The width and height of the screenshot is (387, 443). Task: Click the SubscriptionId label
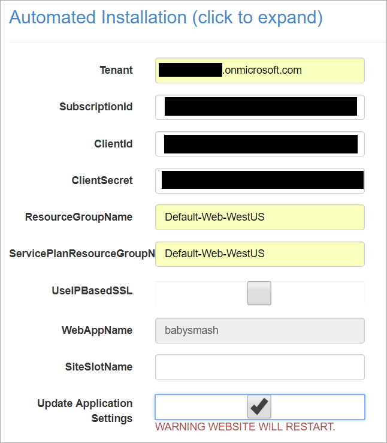(96, 107)
